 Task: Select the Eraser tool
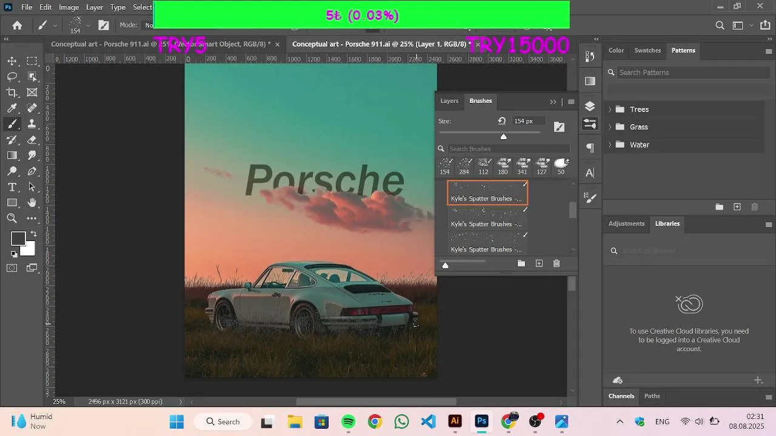[32, 140]
